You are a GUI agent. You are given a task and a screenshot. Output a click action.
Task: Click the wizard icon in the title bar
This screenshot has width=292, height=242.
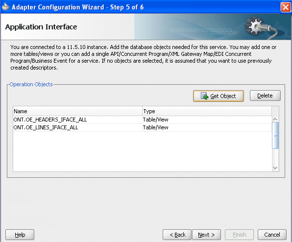coord(5,7)
